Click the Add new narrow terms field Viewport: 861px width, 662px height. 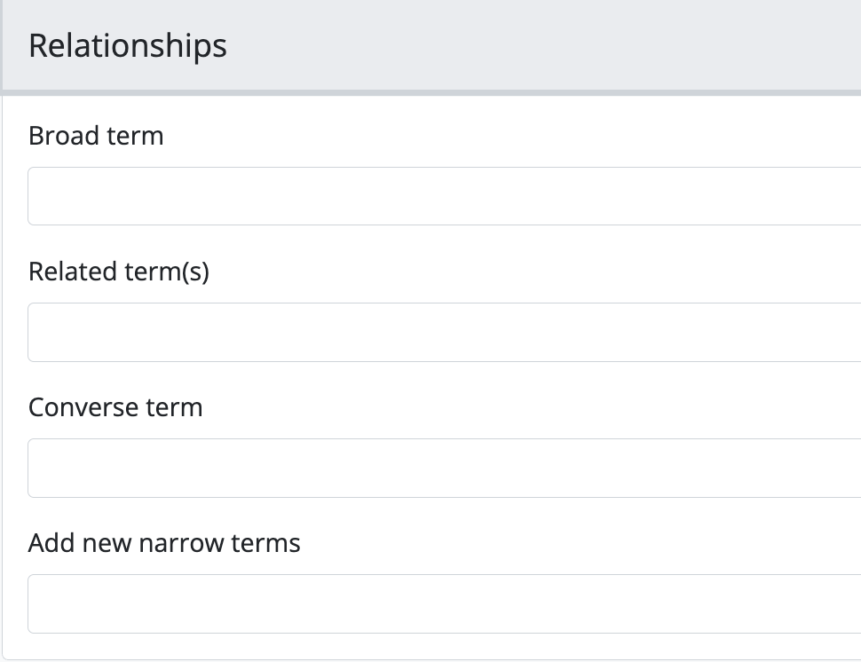(x=444, y=603)
